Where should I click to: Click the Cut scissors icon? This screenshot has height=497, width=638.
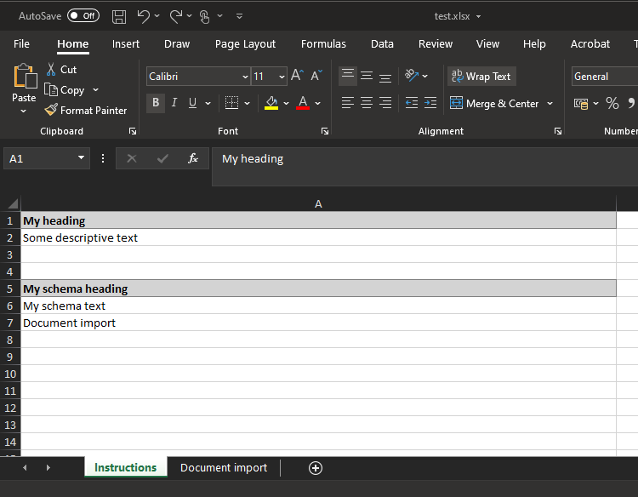(x=52, y=70)
